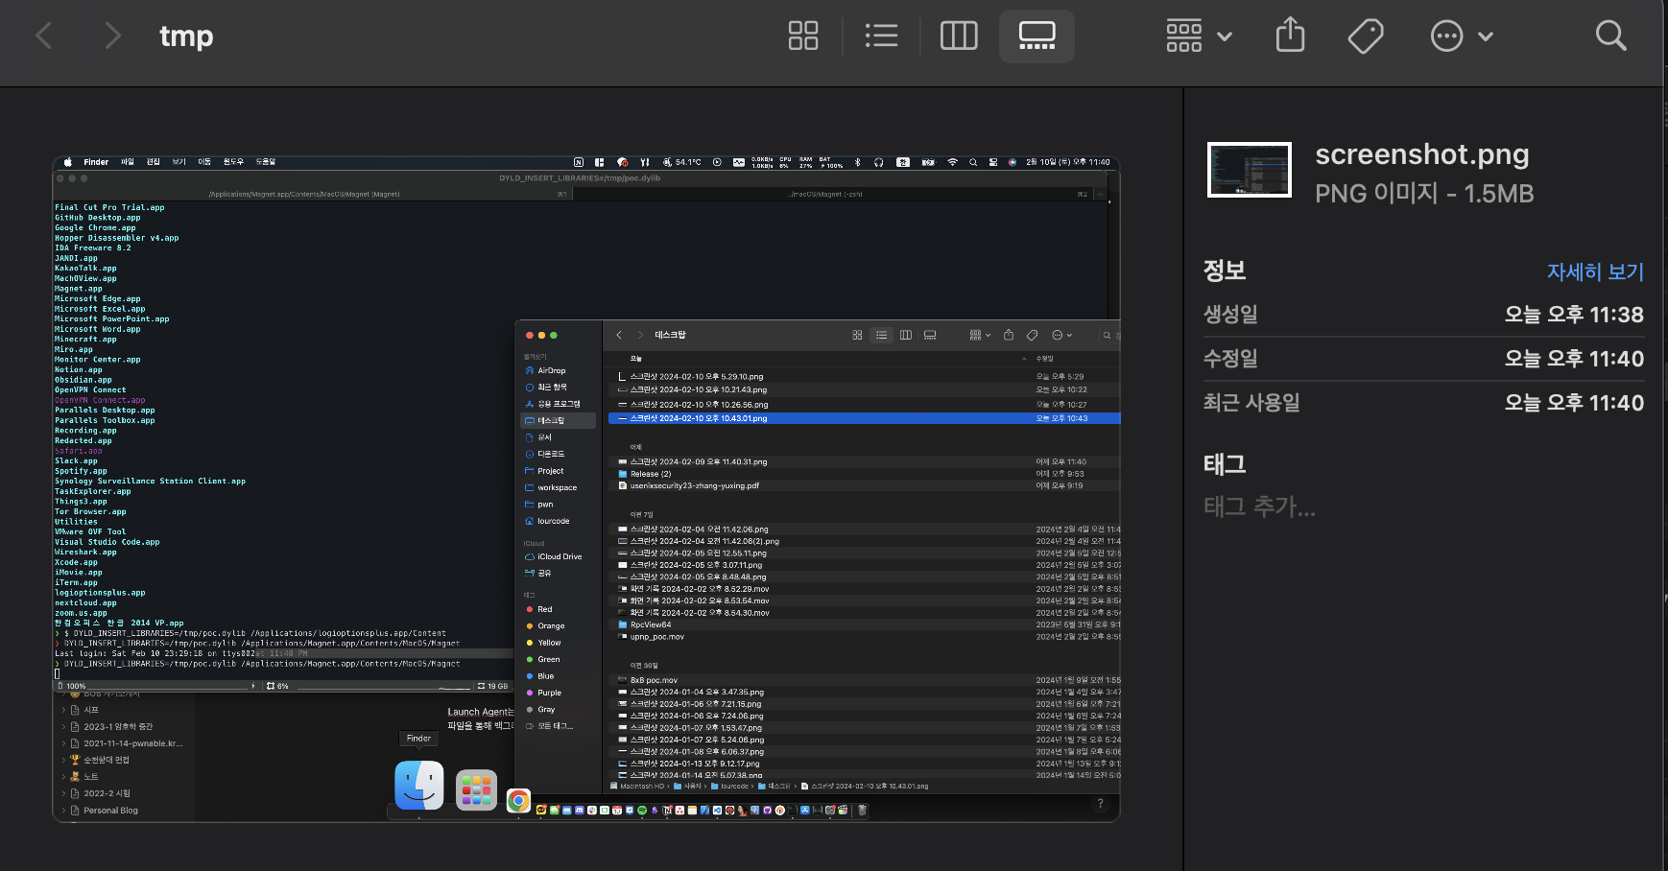Click the Finder dock icon in preview
This screenshot has height=871, width=1668.
pos(419,786)
